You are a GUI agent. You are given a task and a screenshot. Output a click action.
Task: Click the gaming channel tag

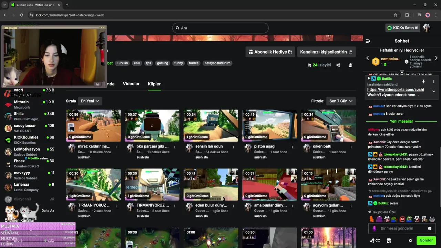(163, 63)
